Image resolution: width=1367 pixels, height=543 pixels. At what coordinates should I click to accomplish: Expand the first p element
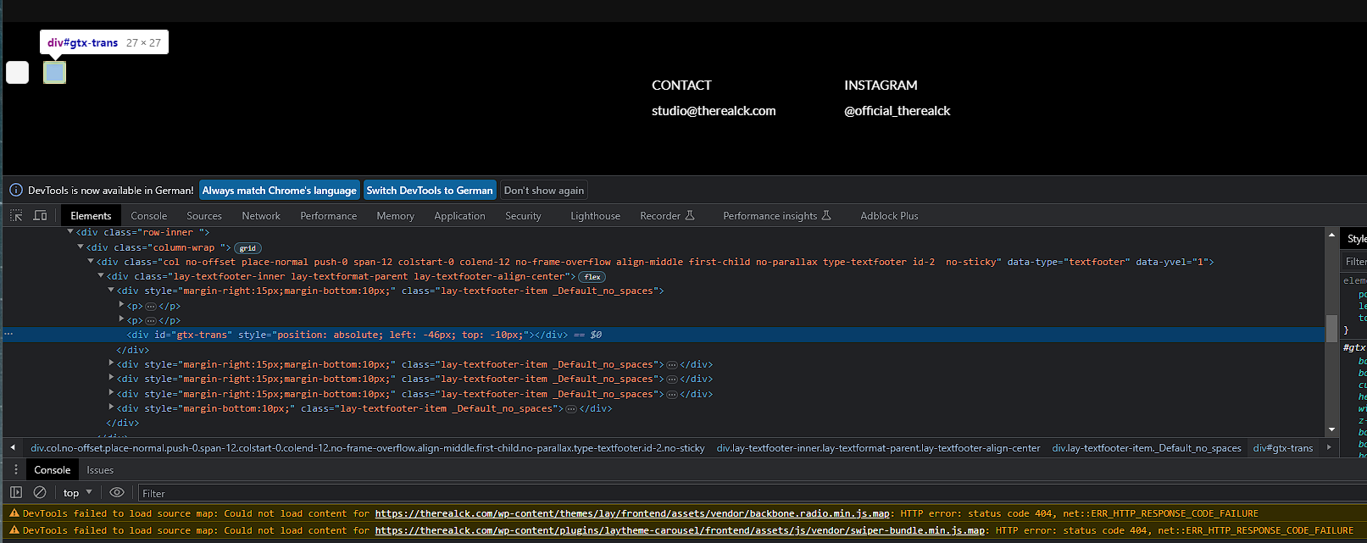[x=121, y=305]
